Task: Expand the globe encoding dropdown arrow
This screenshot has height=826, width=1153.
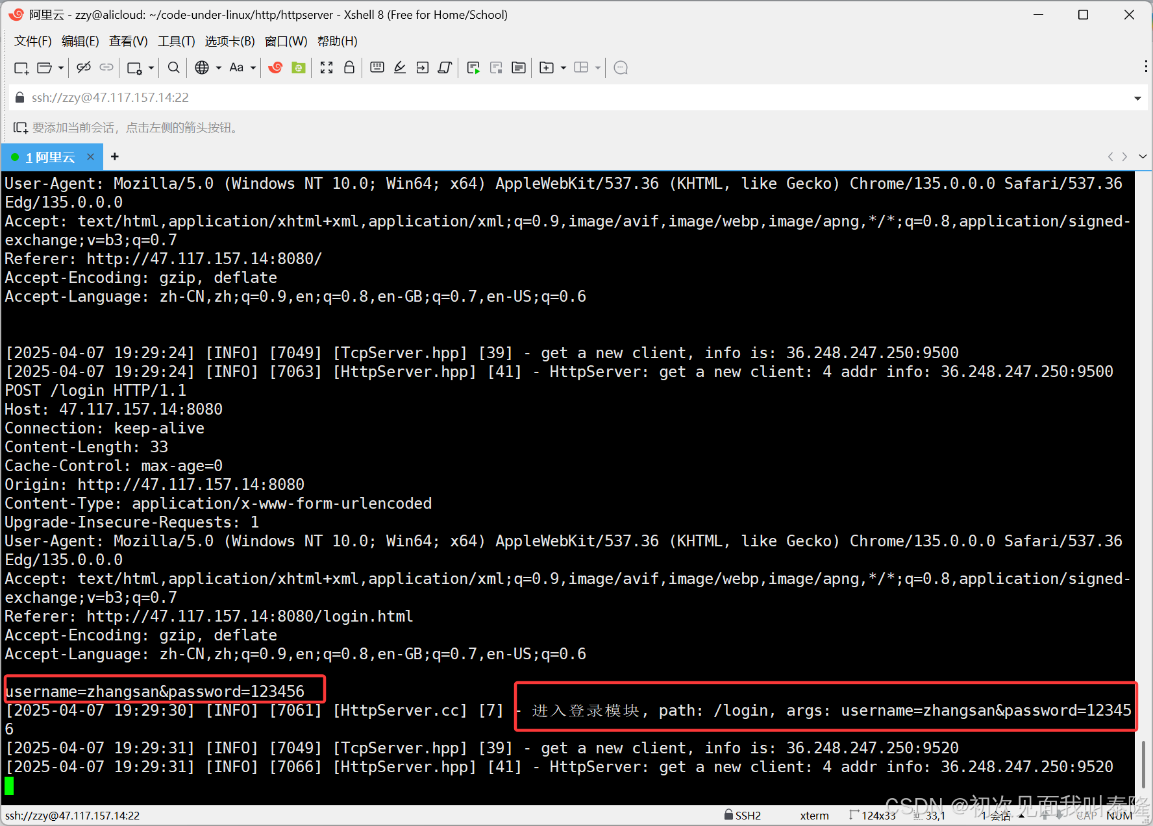Action: pos(219,67)
